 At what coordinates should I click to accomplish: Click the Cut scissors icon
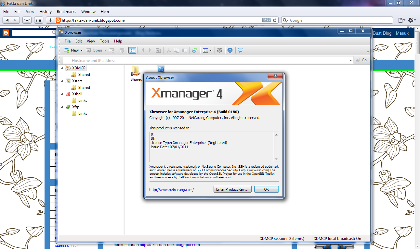click(169, 50)
